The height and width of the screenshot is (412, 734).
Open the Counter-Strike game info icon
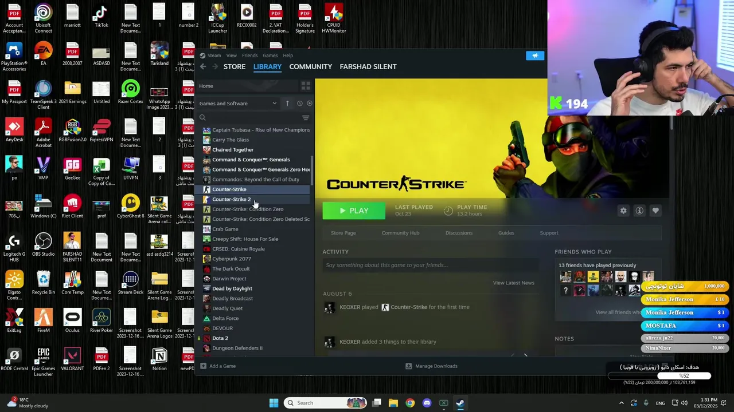coord(639,211)
